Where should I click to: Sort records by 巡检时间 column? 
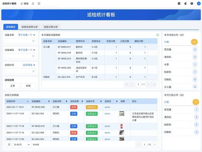(28, 101)
